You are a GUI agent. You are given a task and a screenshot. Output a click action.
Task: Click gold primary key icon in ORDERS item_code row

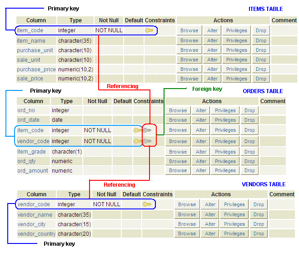tap(138, 130)
